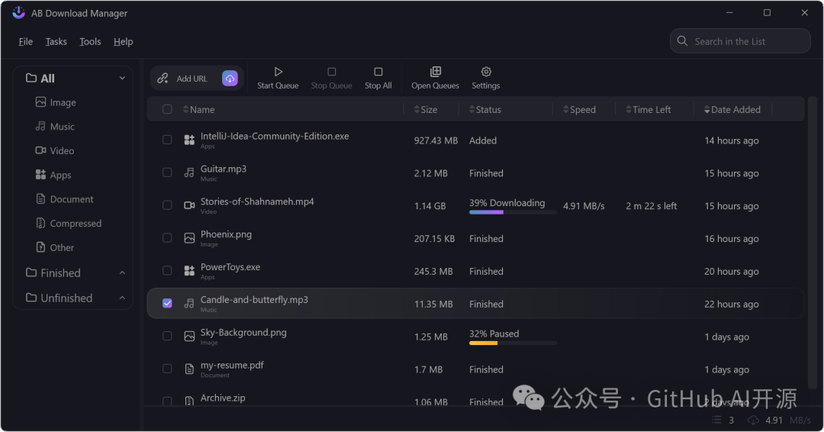Click the PowerToys.exe app icon

click(189, 271)
